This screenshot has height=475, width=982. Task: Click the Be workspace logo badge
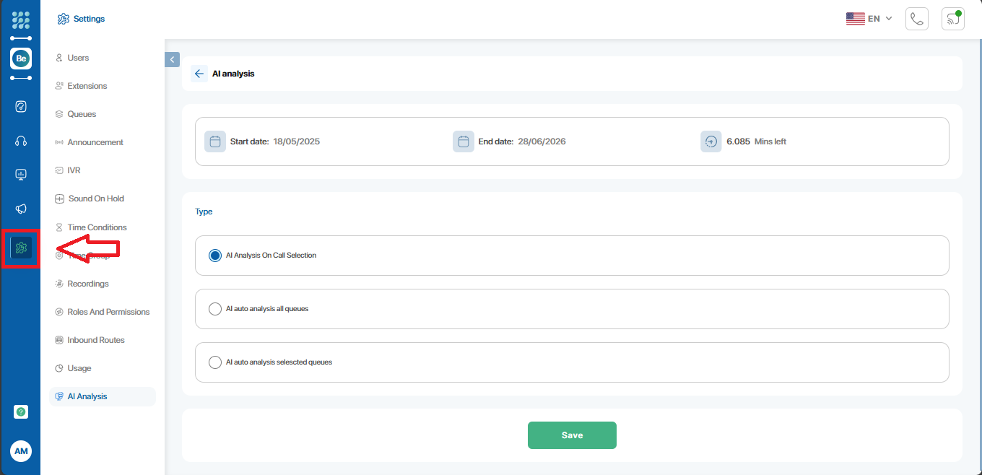21,58
